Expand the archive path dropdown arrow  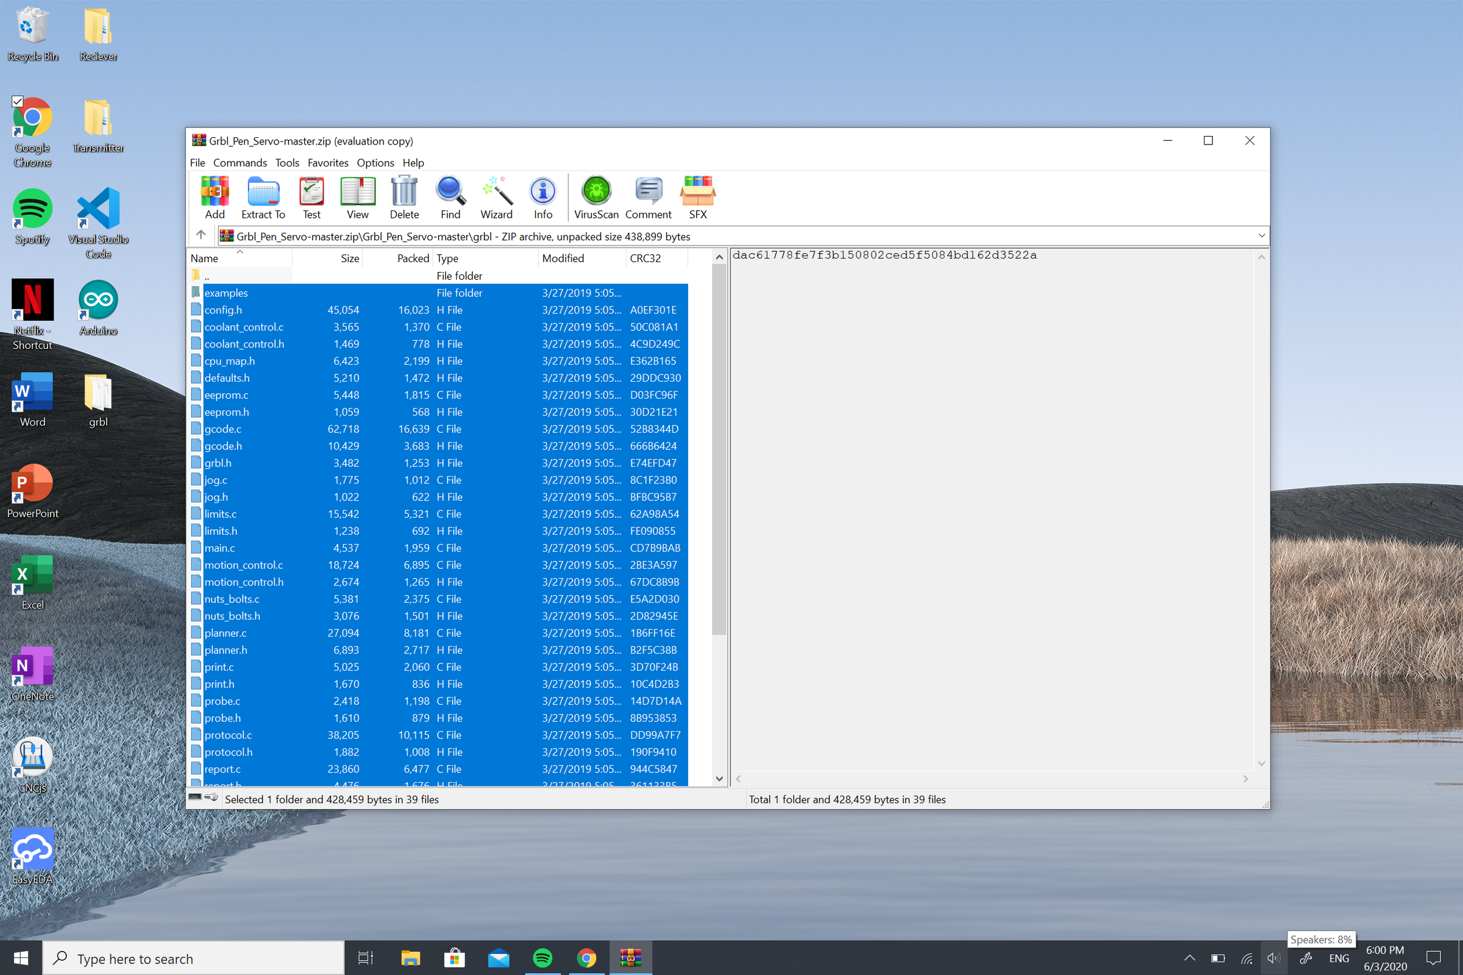click(1261, 237)
